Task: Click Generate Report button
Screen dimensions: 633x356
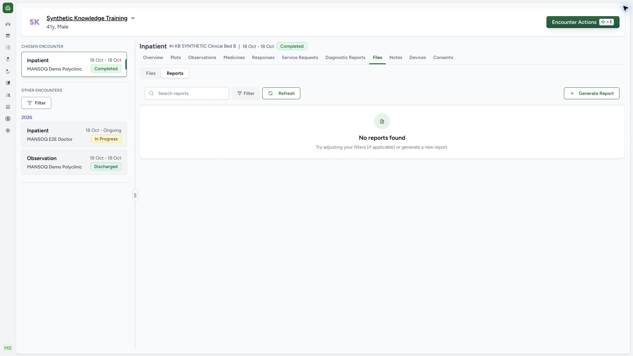Action: tap(591, 93)
